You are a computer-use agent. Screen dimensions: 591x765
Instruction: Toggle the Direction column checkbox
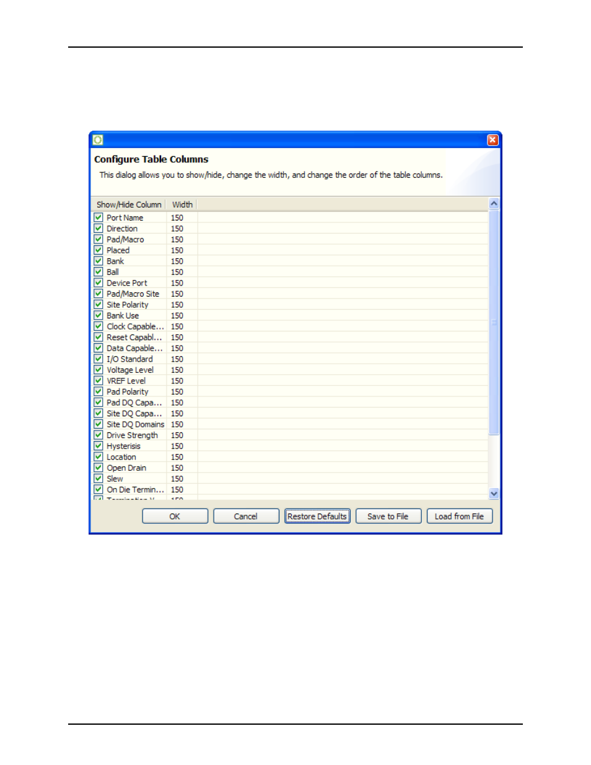[98, 229]
